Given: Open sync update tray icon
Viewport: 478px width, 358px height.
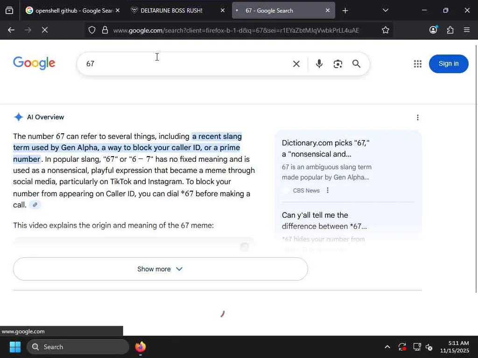Looking at the screenshot, I should tap(402, 347).
